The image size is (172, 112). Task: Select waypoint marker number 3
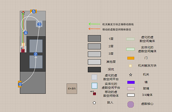[39, 24]
